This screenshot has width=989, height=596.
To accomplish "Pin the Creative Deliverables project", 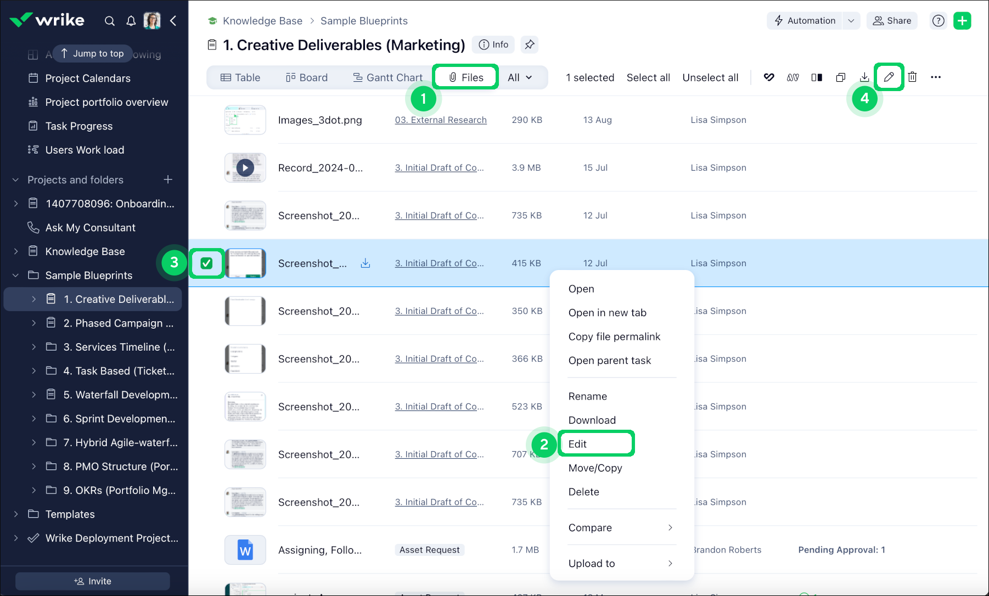I will point(530,45).
